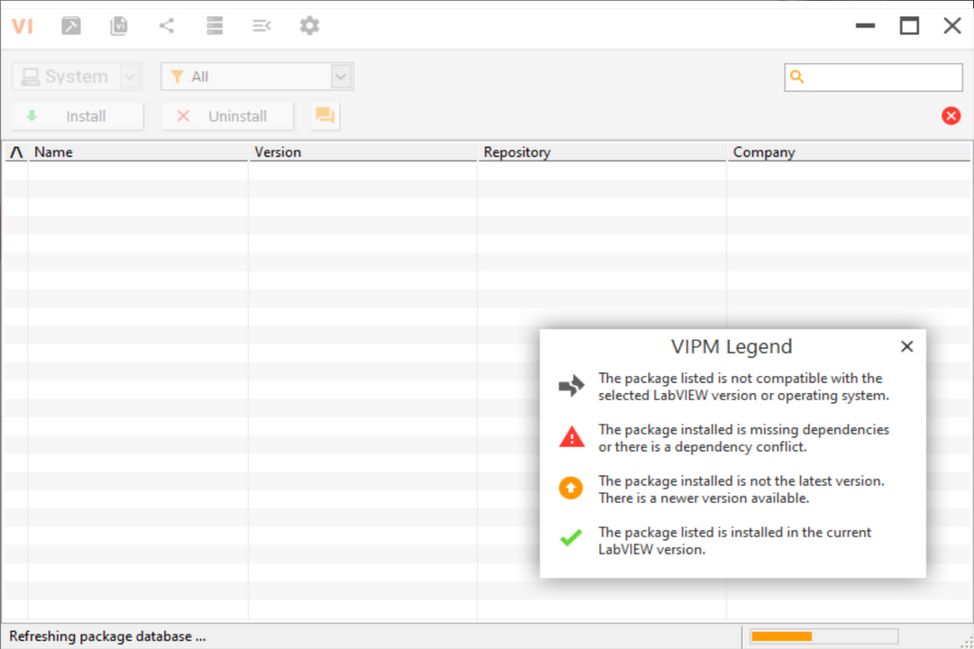974x649 pixels.
Task: Click the VI logo icon
Action: pos(23,26)
